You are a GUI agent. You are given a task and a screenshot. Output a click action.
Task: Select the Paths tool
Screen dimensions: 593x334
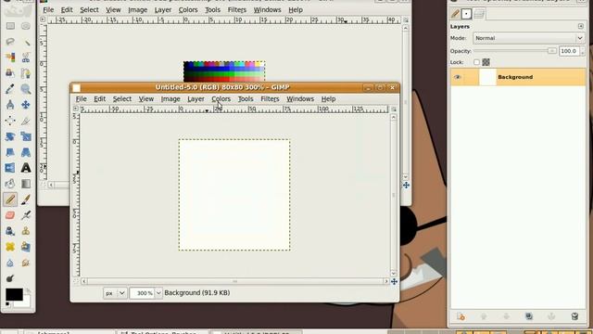pyautogui.click(x=26, y=73)
